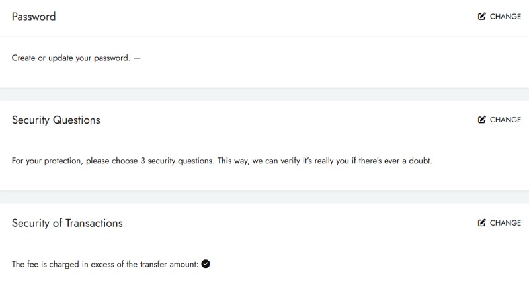529x291 pixels.
Task: Click the edit pencil icon for Password
Action: [481, 17]
